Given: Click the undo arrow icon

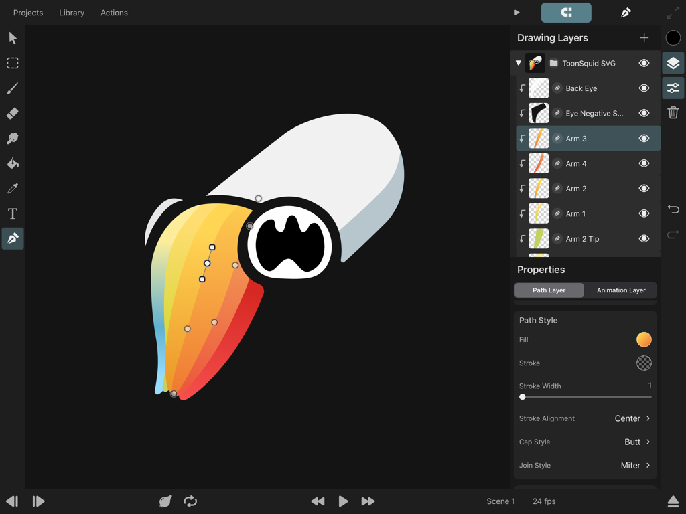Looking at the screenshot, I should (x=673, y=209).
